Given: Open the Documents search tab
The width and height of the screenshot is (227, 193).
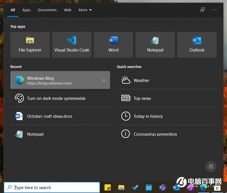Looking at the screenshot, I should [x=47, y=10].
